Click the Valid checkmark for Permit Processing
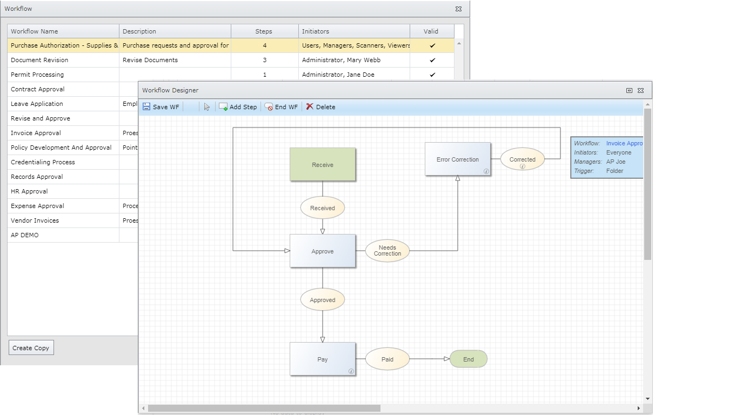735x415 pixels. tap(431, 75)
